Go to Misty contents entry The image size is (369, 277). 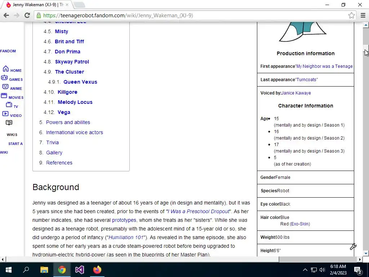[61, 32]
